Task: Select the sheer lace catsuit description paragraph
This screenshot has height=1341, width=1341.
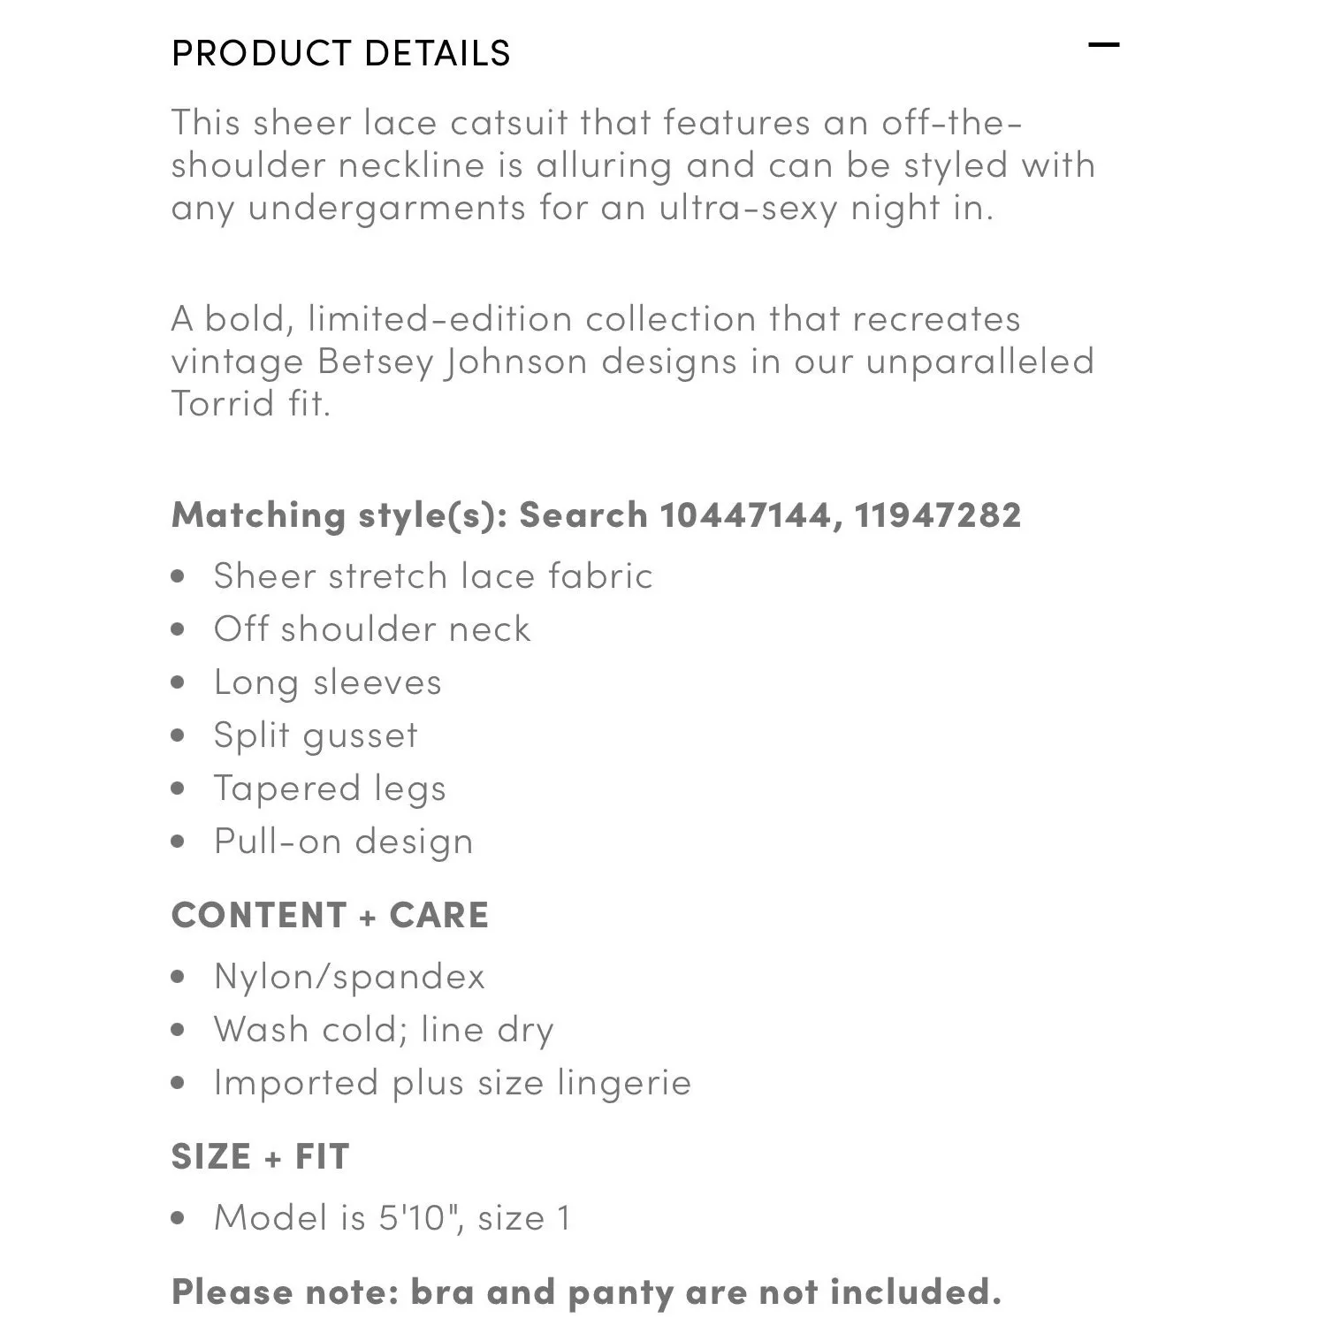Action: coord(632,165)
